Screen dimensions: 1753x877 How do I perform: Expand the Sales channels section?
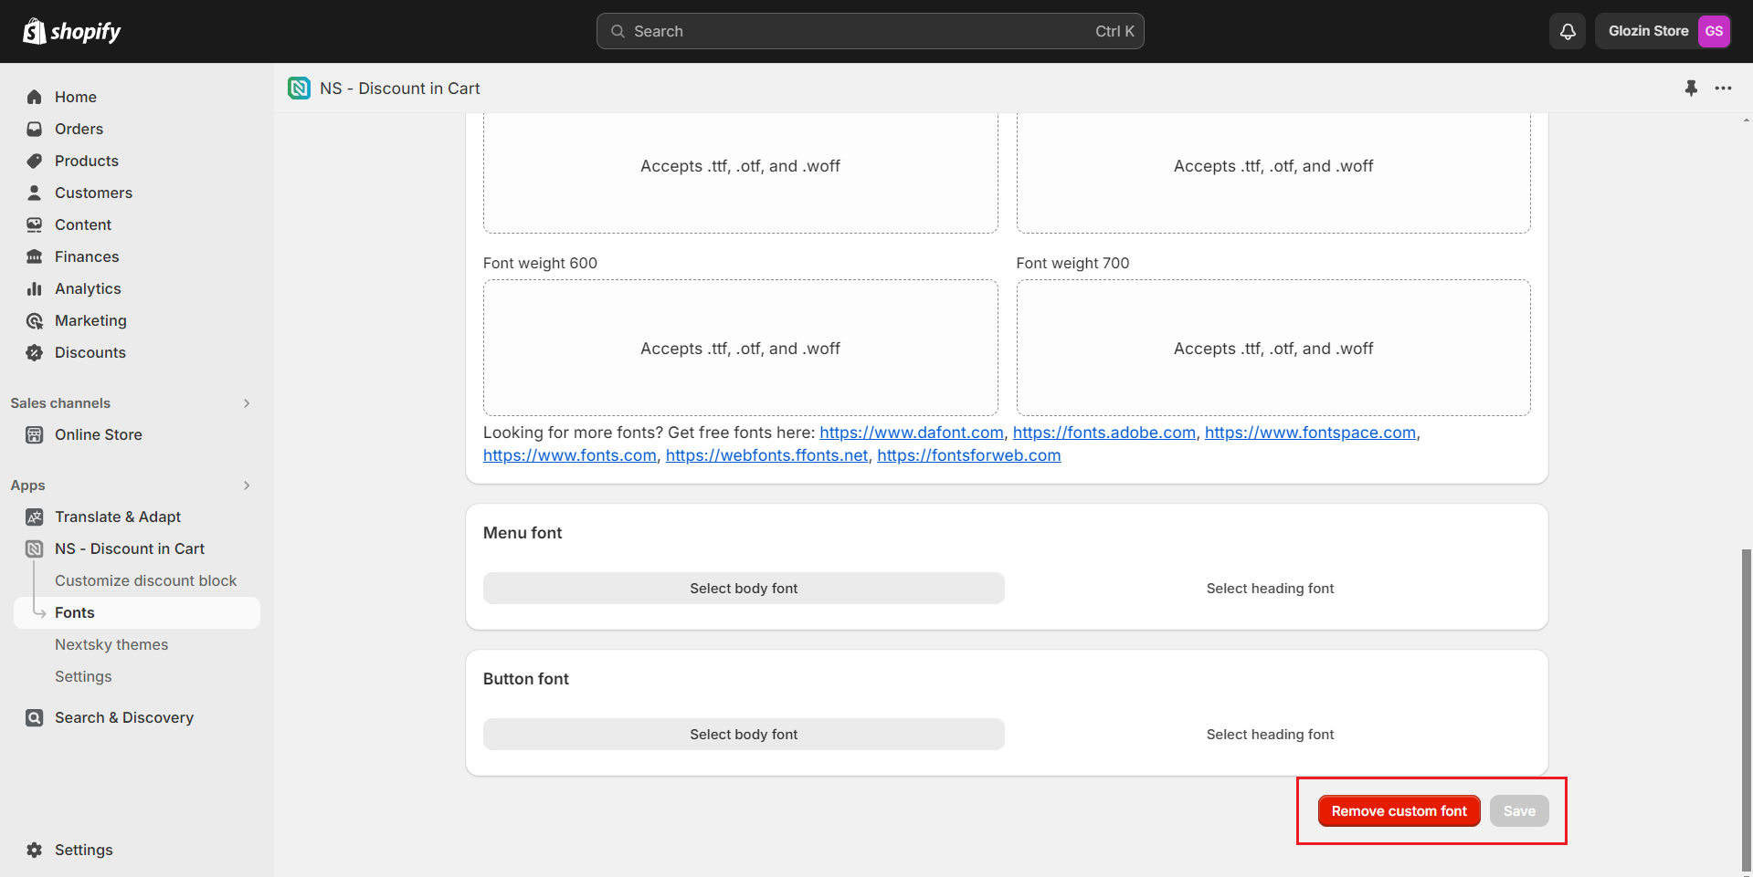click(x=247, y=403)
